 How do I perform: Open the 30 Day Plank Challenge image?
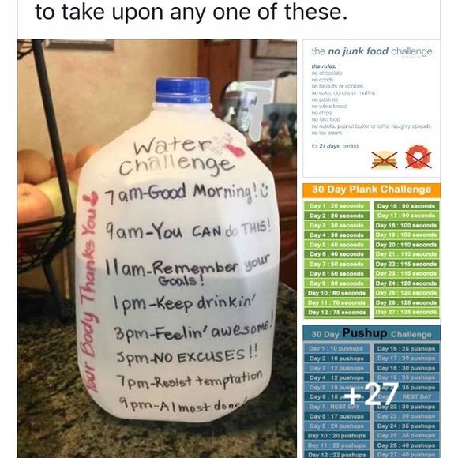tap(372, 251)
